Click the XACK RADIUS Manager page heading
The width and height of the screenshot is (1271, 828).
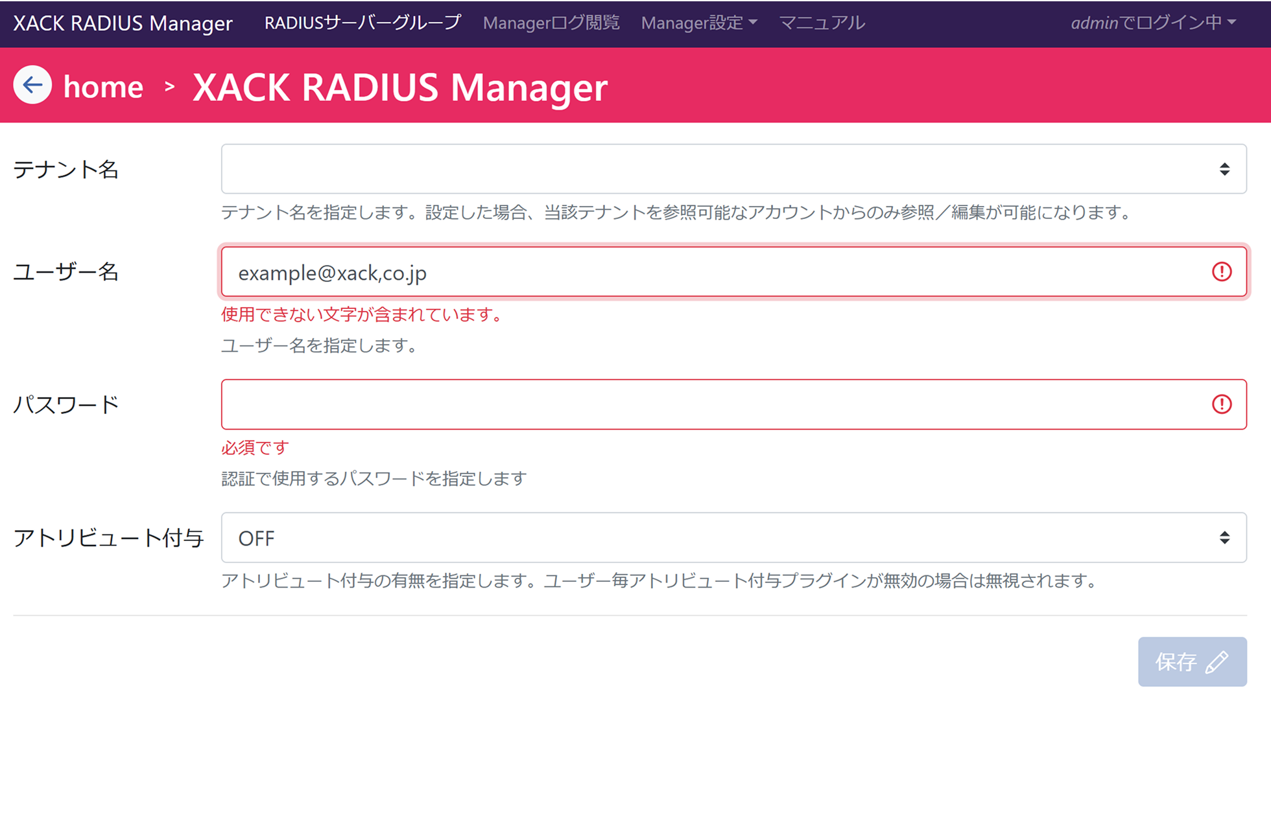pos(400,87)
